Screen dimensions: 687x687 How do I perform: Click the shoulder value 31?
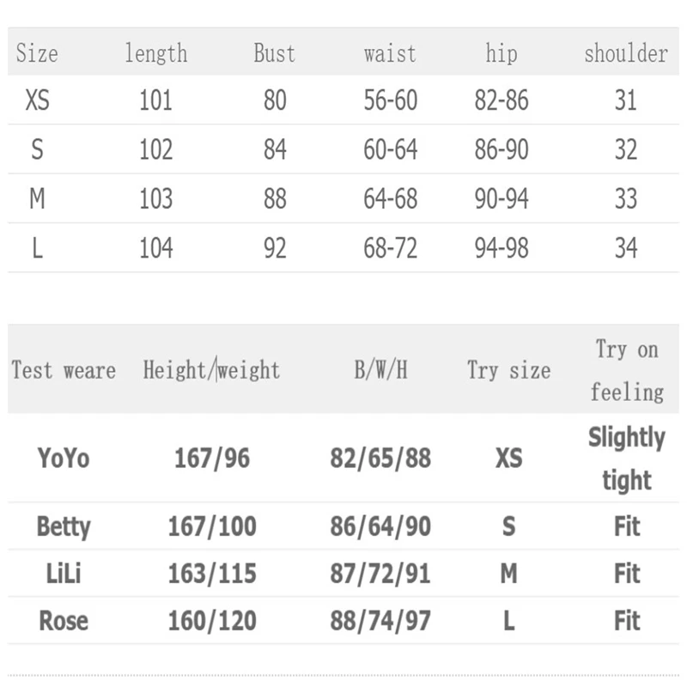point(625,100)
